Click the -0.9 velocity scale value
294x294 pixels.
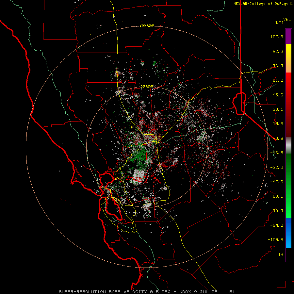coord(278,139)
